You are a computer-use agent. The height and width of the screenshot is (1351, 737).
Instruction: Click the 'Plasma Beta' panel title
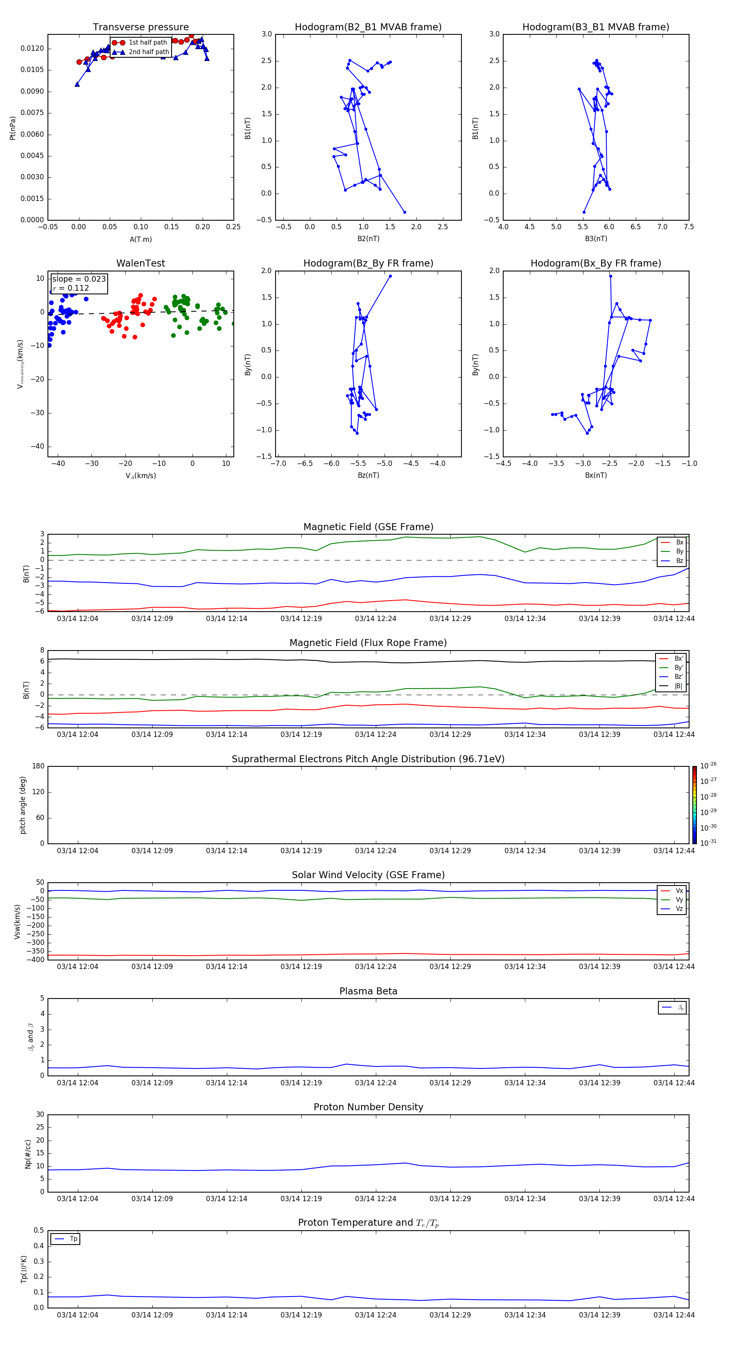pyautogui.click(x=368, y=992)
